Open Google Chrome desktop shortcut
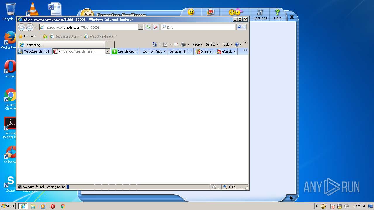 (x=10, y=99)
